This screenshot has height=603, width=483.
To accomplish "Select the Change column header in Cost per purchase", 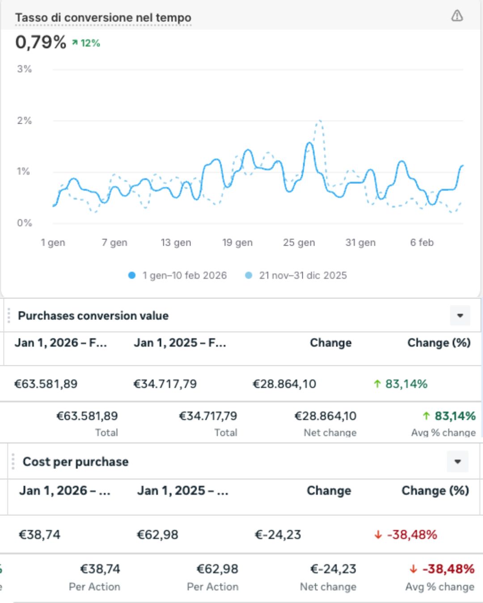I will pyautogui.click(x=329, y=490).
